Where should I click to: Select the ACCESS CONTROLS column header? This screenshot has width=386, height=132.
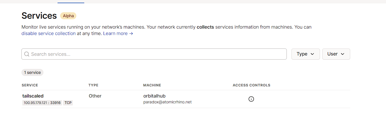[252, 85]
